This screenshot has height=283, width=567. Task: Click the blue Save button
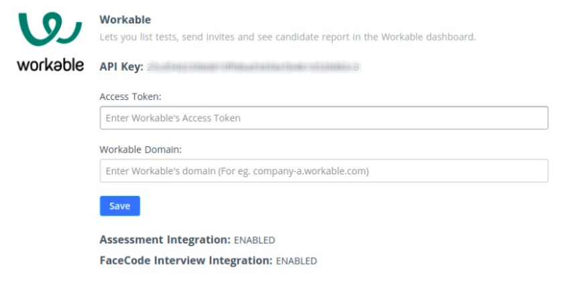[119, 206]
